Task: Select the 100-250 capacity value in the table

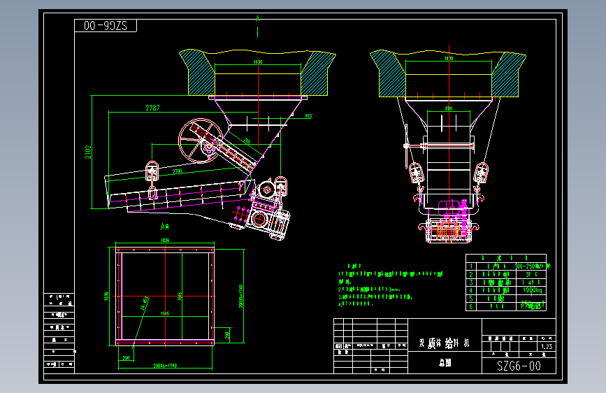Action: tap(533, 266)
